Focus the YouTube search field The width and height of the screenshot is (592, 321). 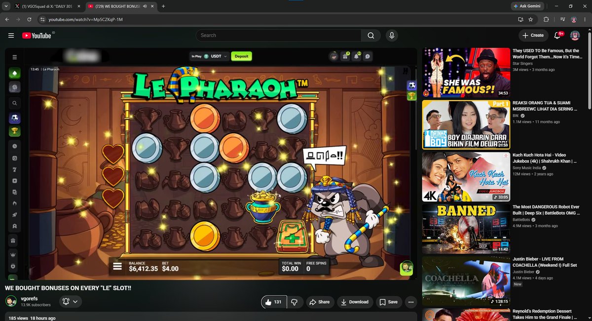(279, 36)
